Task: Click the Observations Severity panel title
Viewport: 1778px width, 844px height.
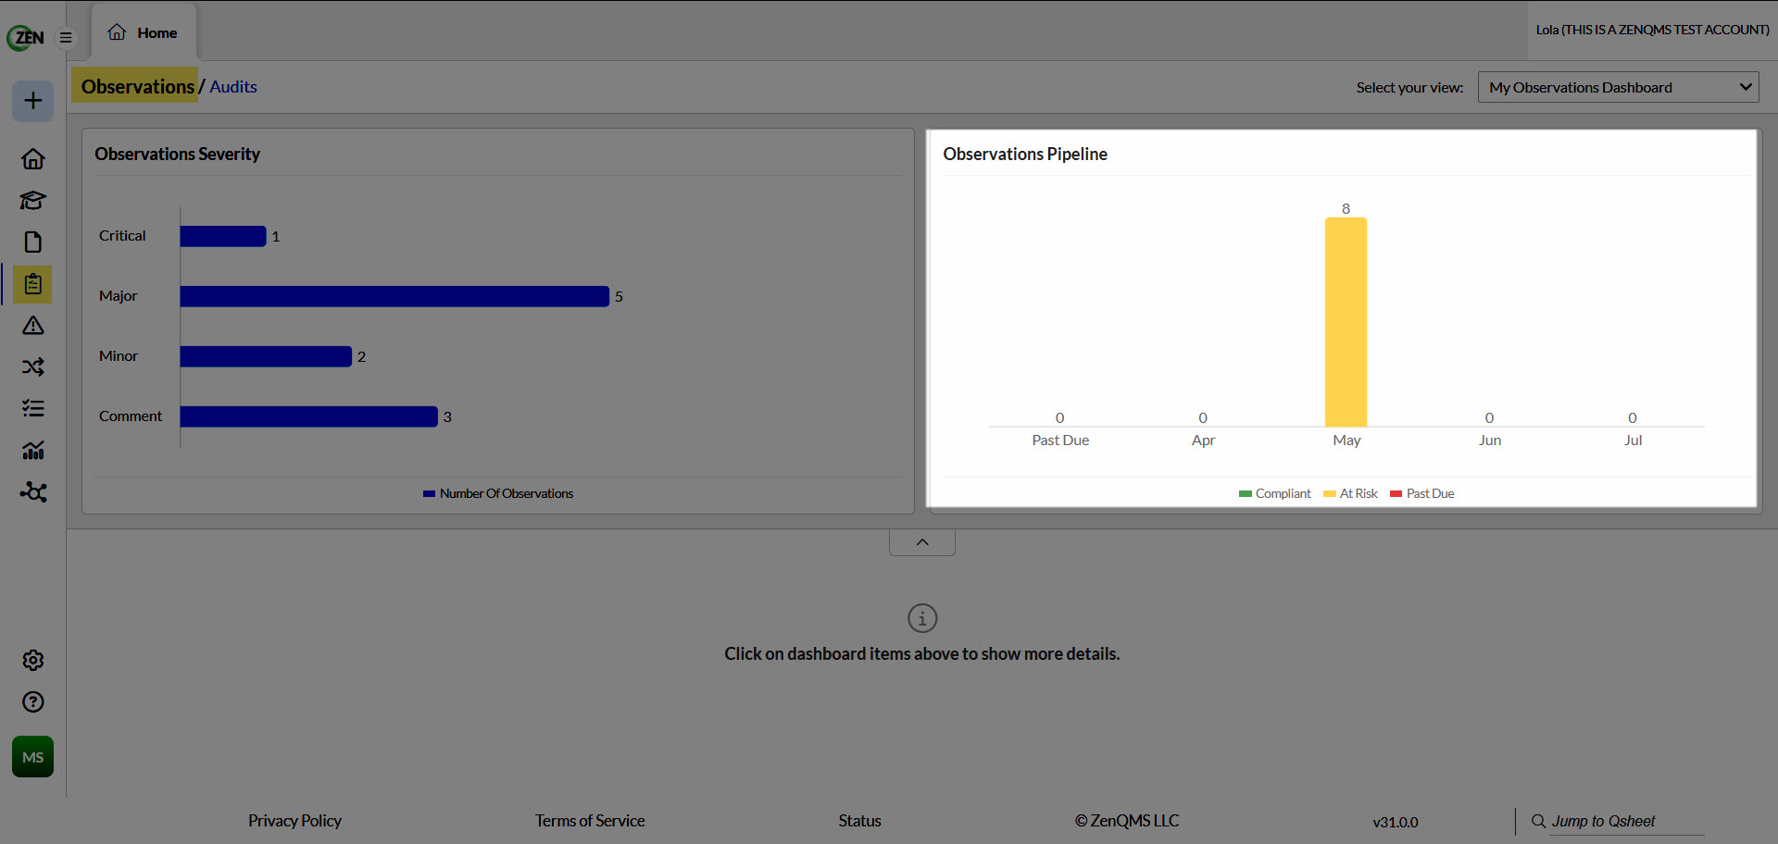Action: coord(177,154)
